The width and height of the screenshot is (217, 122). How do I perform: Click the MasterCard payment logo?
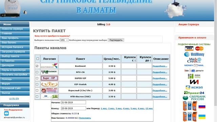[x=199, y=48]
